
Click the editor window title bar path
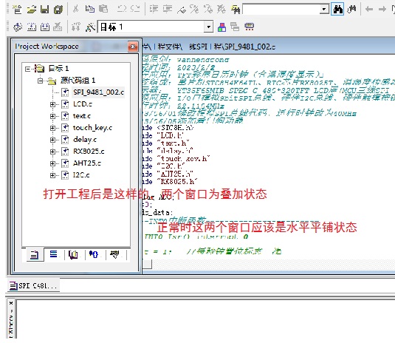(209, 47)
